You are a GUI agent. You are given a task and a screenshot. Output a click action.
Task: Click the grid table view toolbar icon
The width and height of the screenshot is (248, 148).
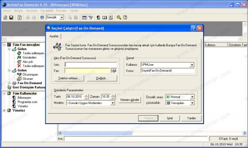pos(84,18)
